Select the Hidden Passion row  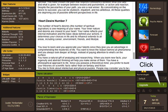coord(18,42)
